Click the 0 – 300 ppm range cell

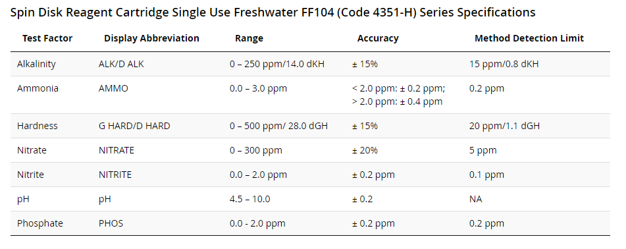click(x=256, y=150)
